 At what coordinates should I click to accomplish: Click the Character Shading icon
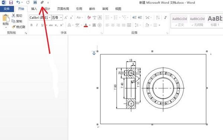click(x=94, y=25)
